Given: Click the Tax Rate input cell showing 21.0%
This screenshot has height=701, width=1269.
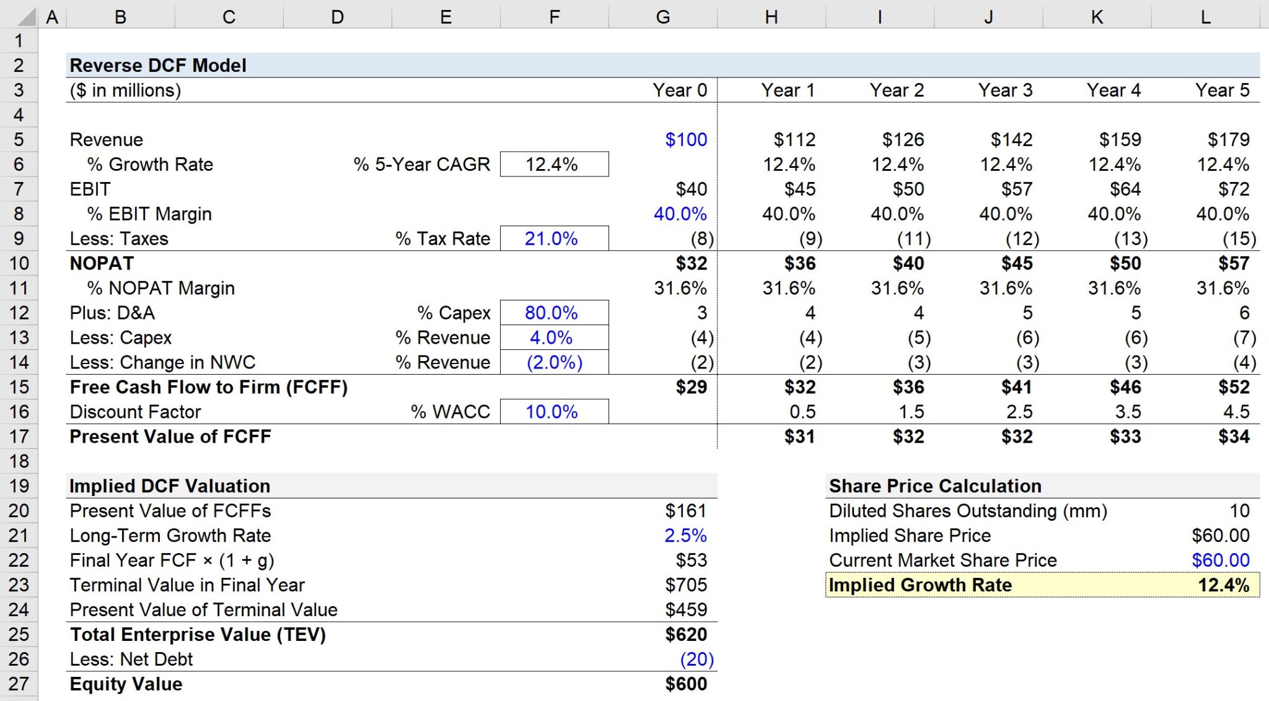Looking at the screenshot, I should coord(553,238).
